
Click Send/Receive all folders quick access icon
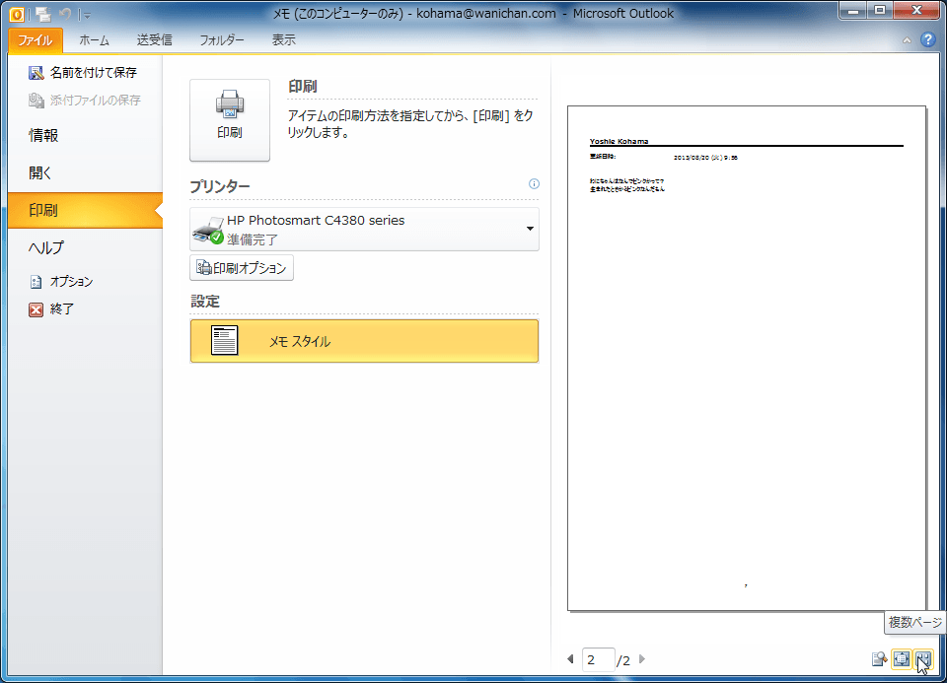(x=42, y=14)
